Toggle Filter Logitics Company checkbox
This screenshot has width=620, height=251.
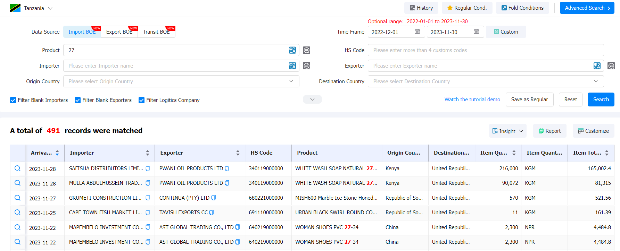click(x=142, y=100)
